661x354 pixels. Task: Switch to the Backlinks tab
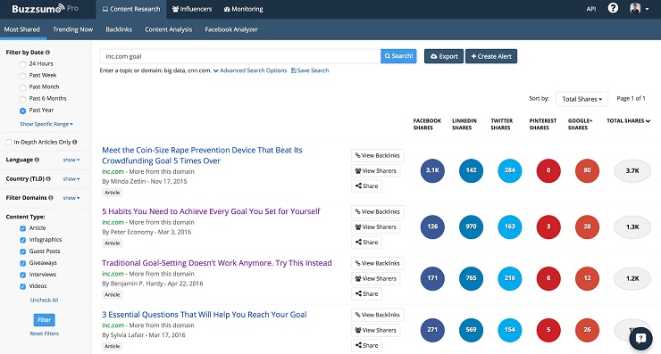pyautogui.click(x=119, y=29)
